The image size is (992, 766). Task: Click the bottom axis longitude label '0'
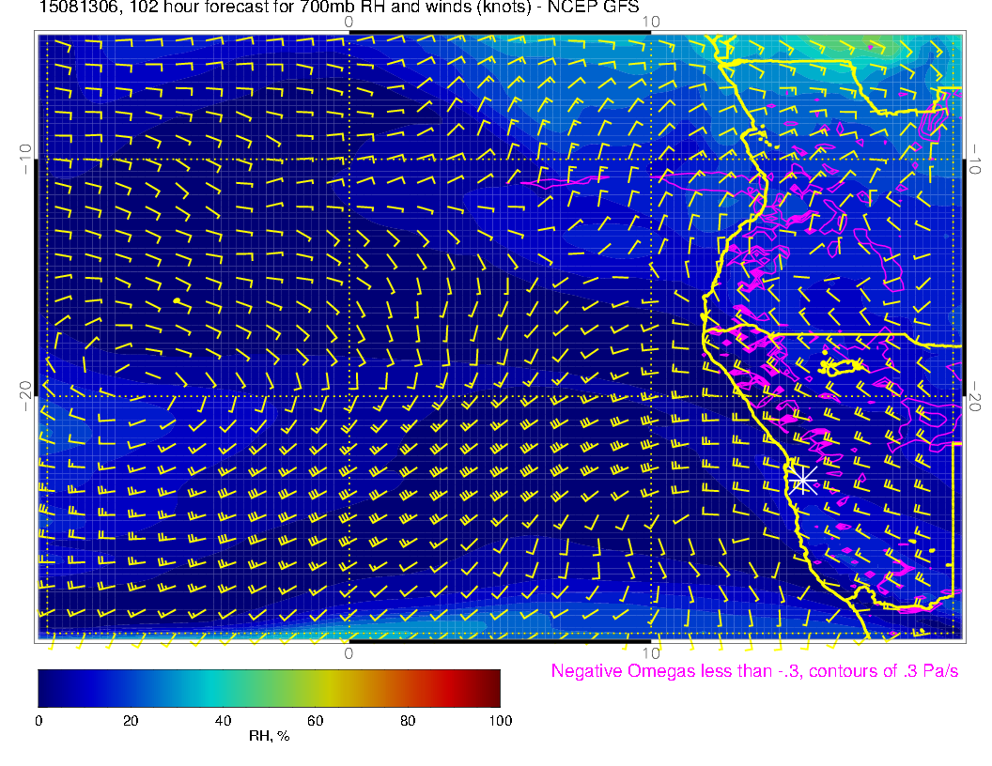click(x=349, y=653)
